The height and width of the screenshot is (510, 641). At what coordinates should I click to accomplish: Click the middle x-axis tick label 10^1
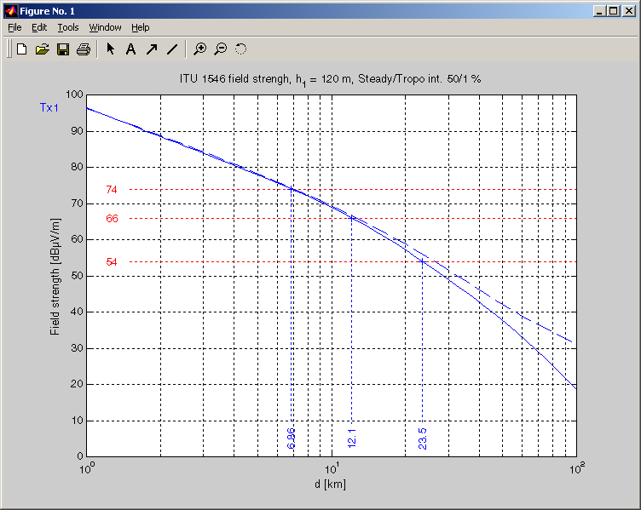pos(331,469)
